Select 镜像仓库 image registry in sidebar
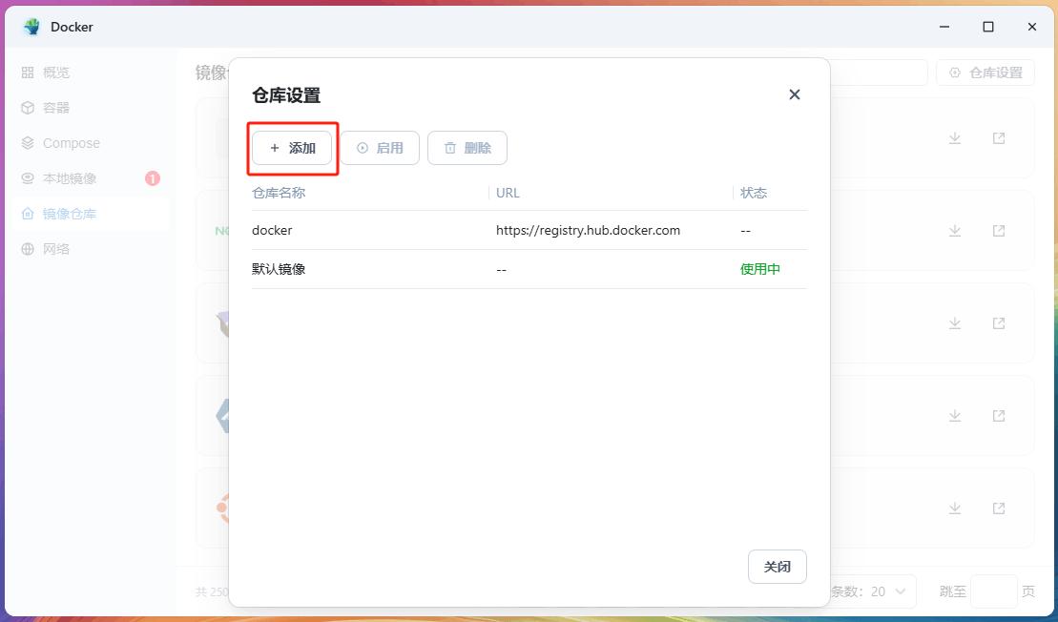Image resolution: width=1058 pixels, height=622 pixels. click(x=70, y=214)
